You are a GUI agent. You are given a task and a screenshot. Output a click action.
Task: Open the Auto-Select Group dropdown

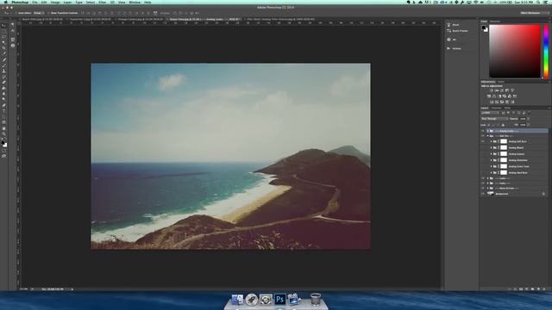[38, 13]
